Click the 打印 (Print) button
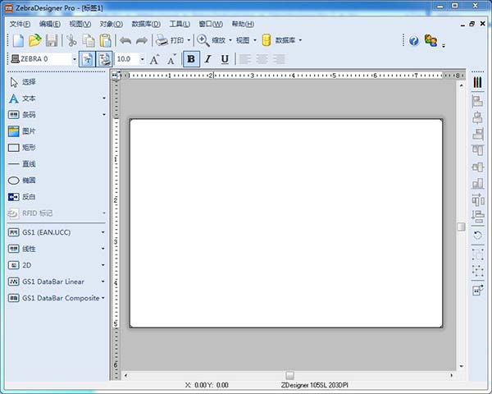The image size is (492, 394). click(171, 40)
